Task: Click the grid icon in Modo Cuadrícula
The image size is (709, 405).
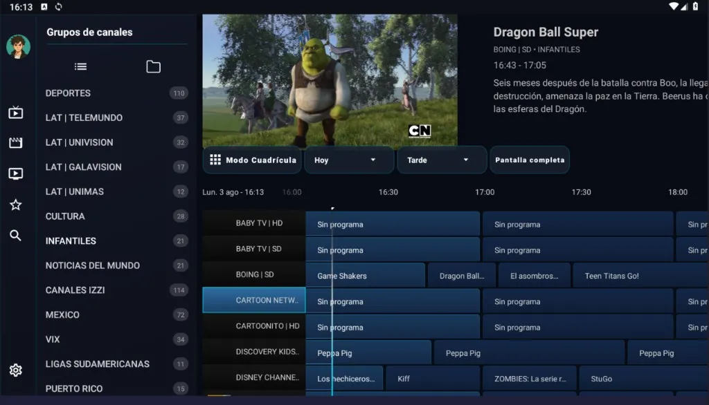Action: point(215,160)
